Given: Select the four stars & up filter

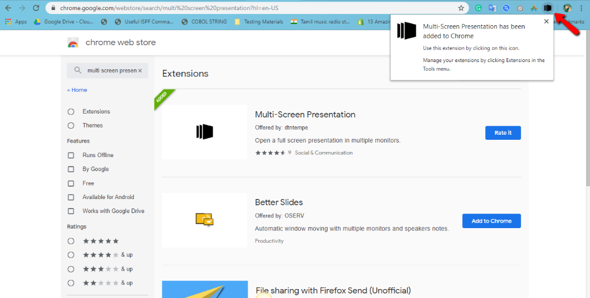Looking at the screenshot, I should 71,255.
